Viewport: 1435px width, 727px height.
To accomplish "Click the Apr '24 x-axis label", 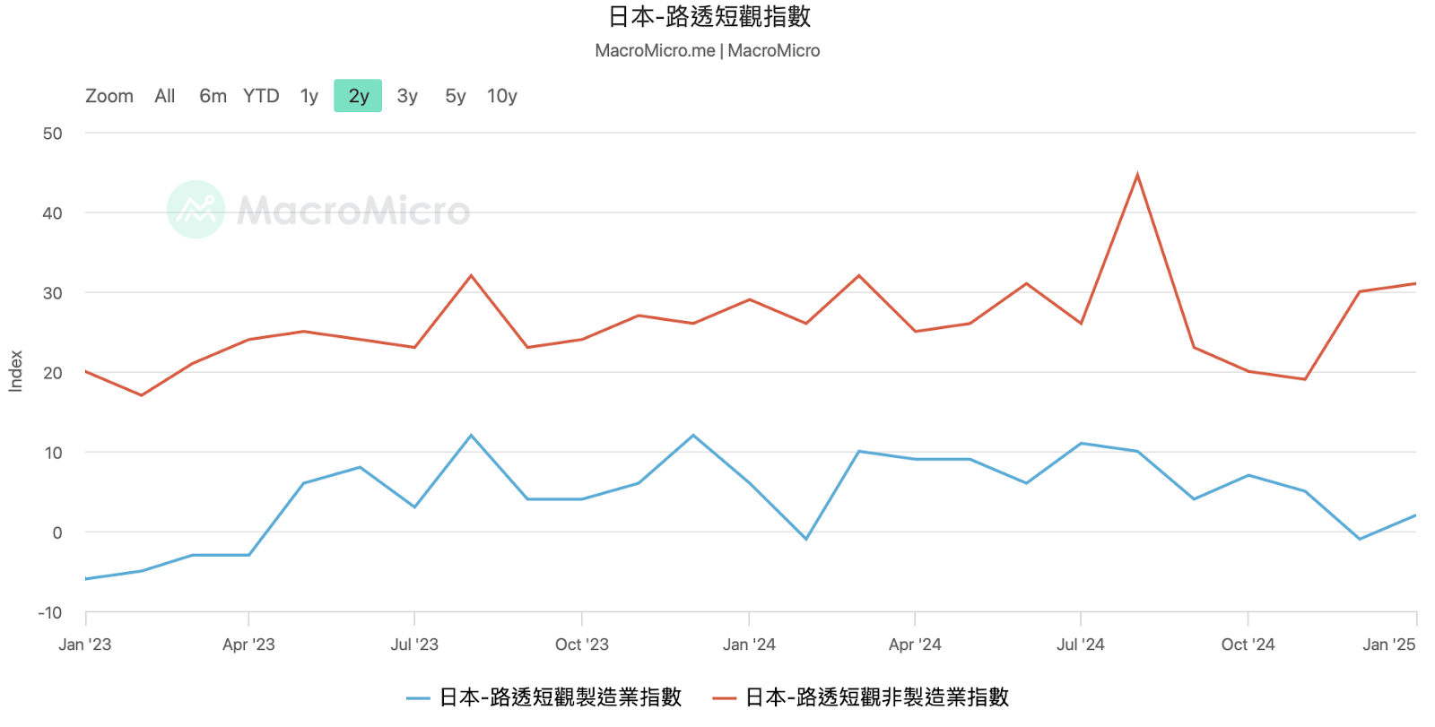I will (915, 645).
